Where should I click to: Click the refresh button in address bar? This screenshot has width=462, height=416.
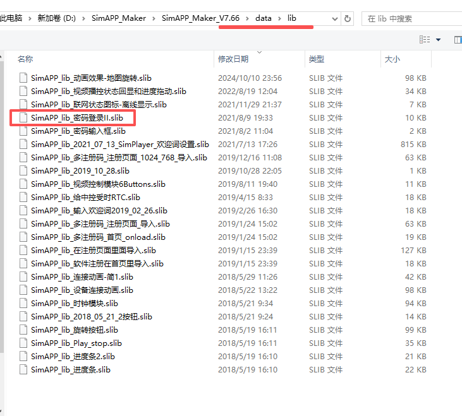click(x=348, y=19)
